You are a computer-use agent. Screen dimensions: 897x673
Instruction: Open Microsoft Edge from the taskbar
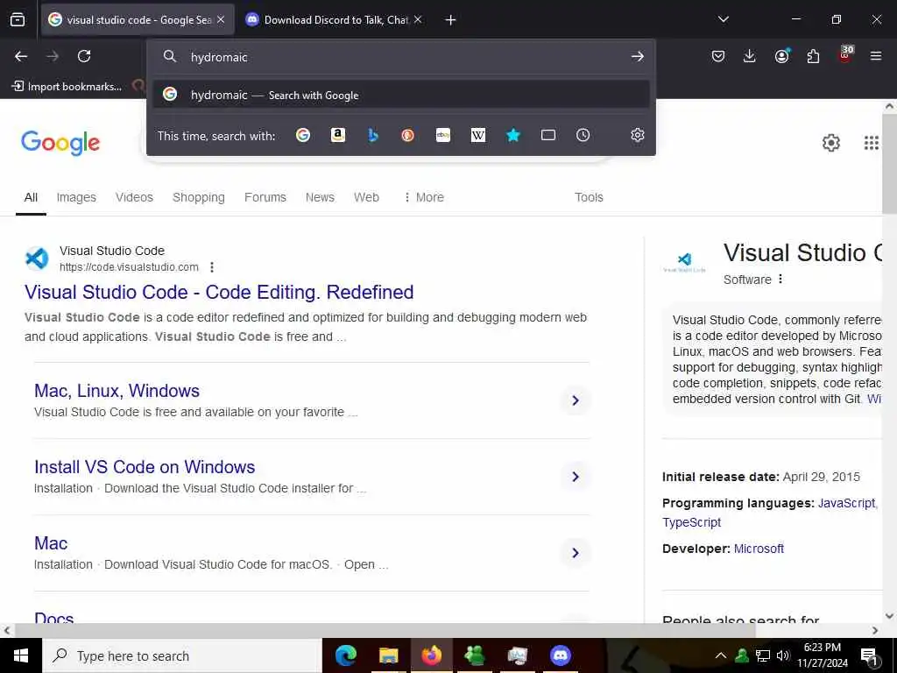pyautogui.click(x=345, y=655)
